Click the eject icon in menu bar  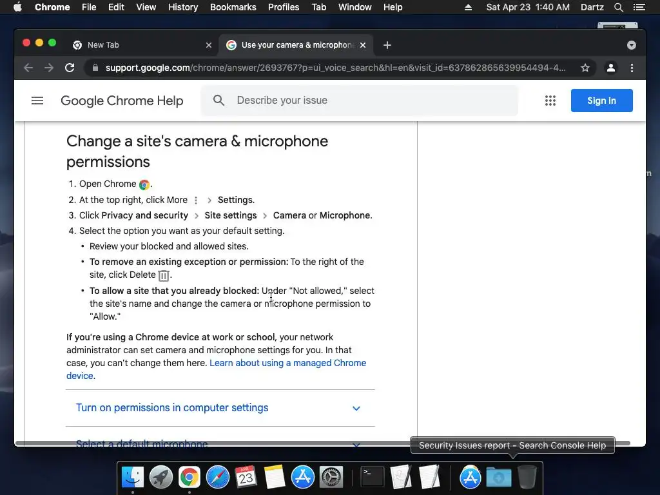[x=468, y=7]
